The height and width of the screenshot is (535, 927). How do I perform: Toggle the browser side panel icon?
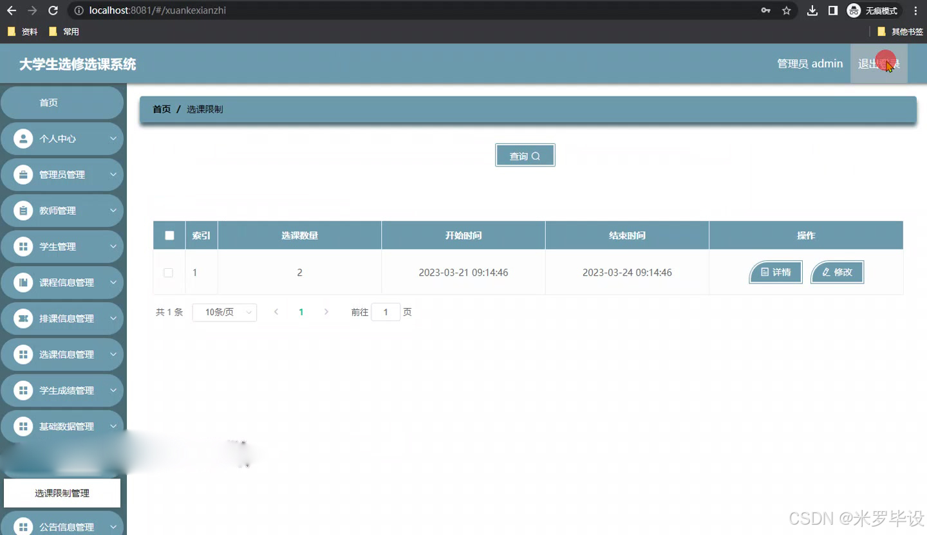pyautogui.click(x=832, y=10)
